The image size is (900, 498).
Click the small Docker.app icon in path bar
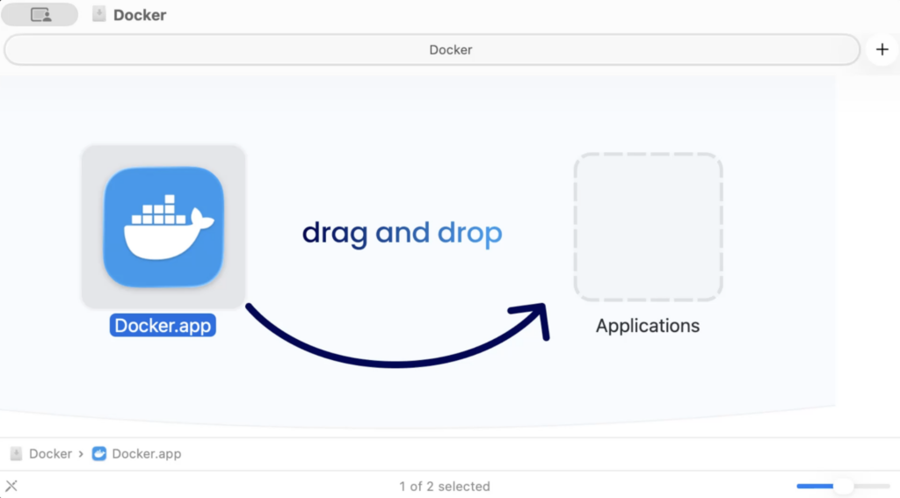click(99, 454)
